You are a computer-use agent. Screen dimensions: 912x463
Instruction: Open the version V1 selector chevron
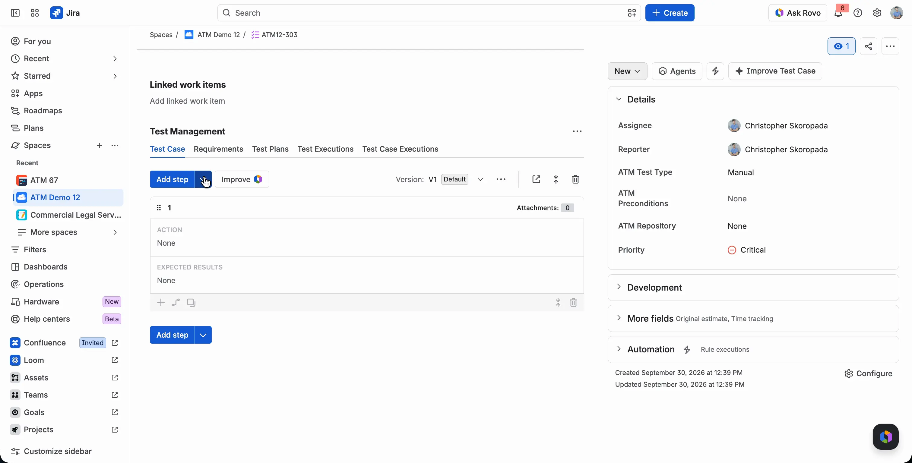(480, 179)
